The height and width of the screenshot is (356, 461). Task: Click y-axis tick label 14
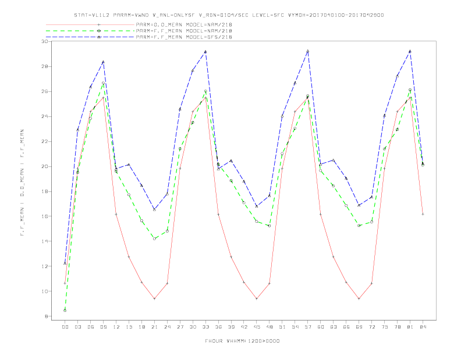(45, 241)
